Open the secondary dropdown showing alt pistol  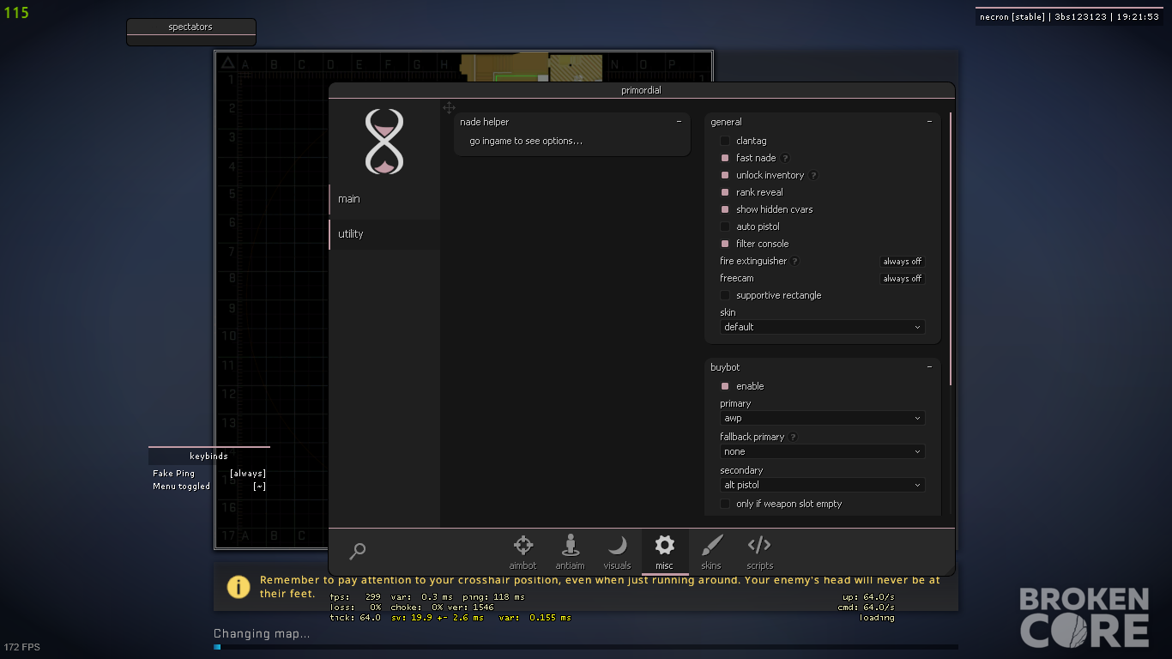[x=822, y=485]
